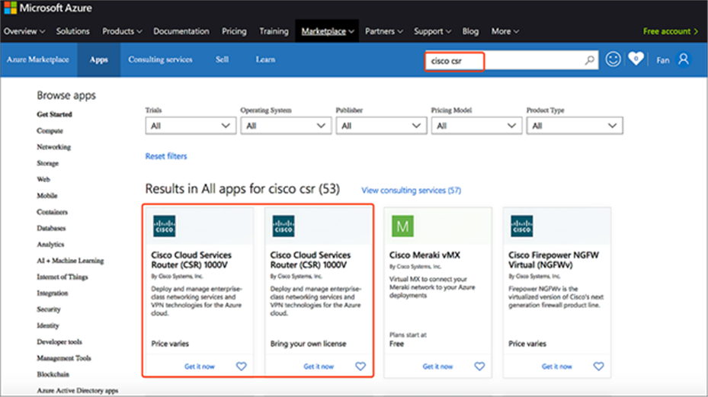Expand the Support menu
708x397 pixels.
point(433,31)
